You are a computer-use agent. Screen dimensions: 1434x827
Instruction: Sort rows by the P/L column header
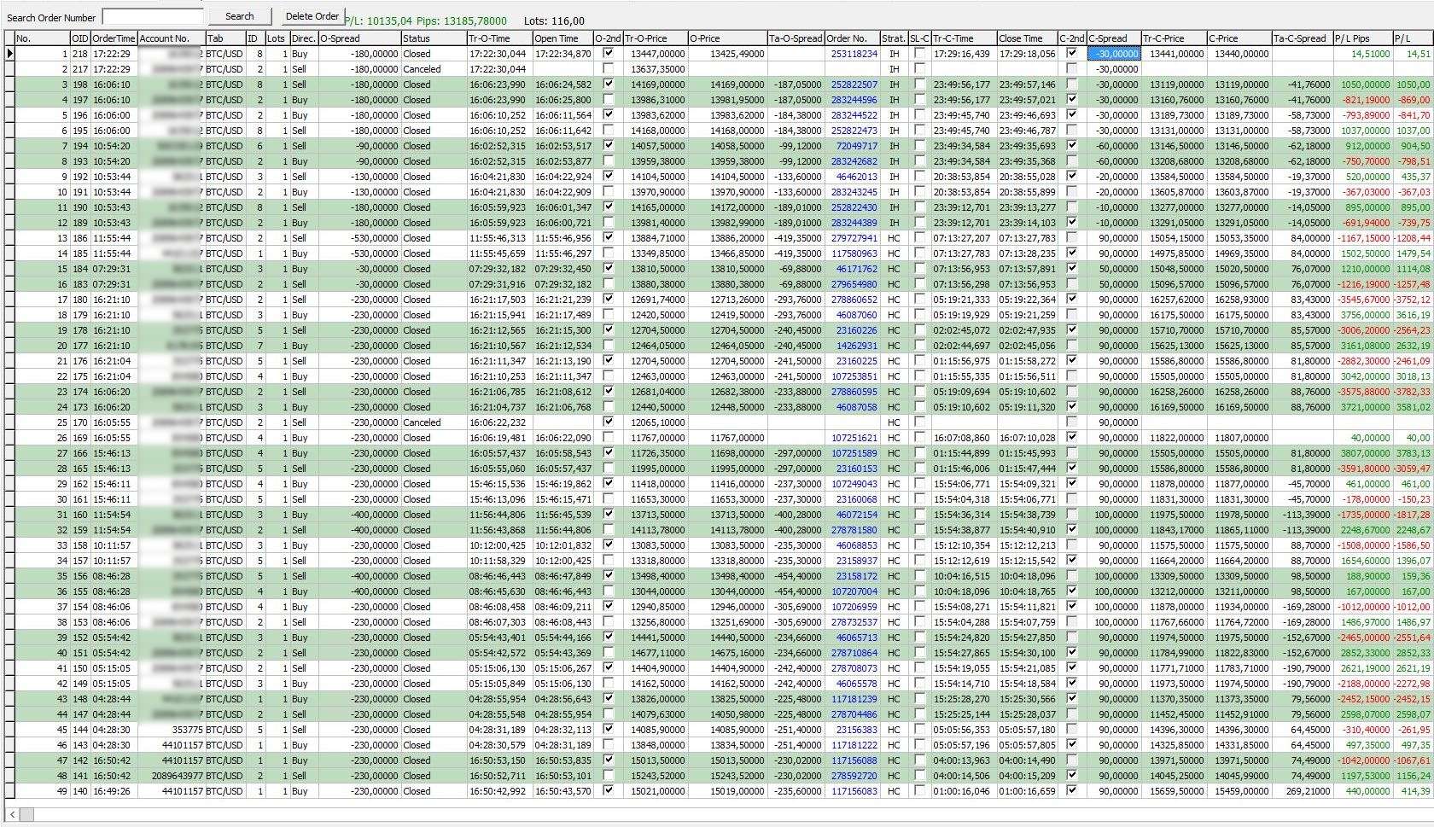click(1413, 38)
